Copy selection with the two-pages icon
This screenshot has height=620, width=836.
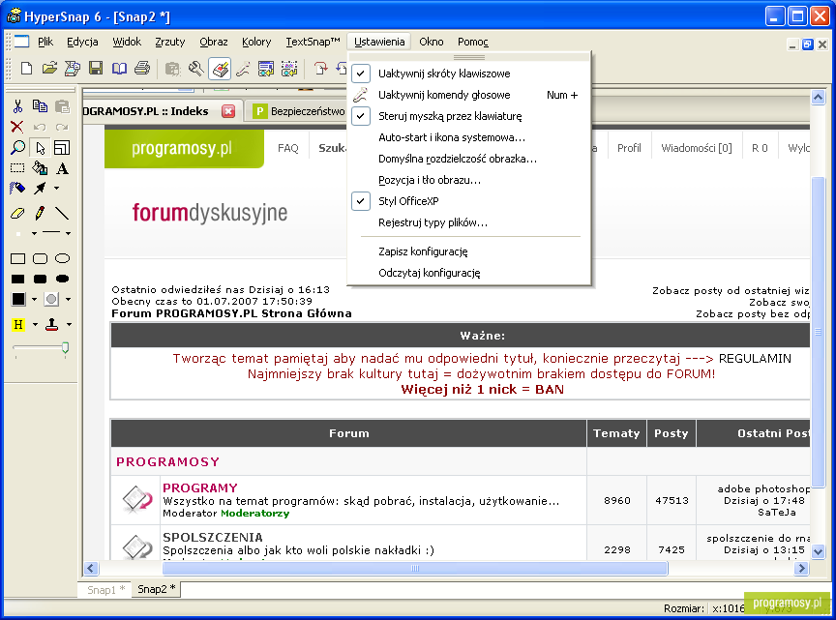click(40, 106)
